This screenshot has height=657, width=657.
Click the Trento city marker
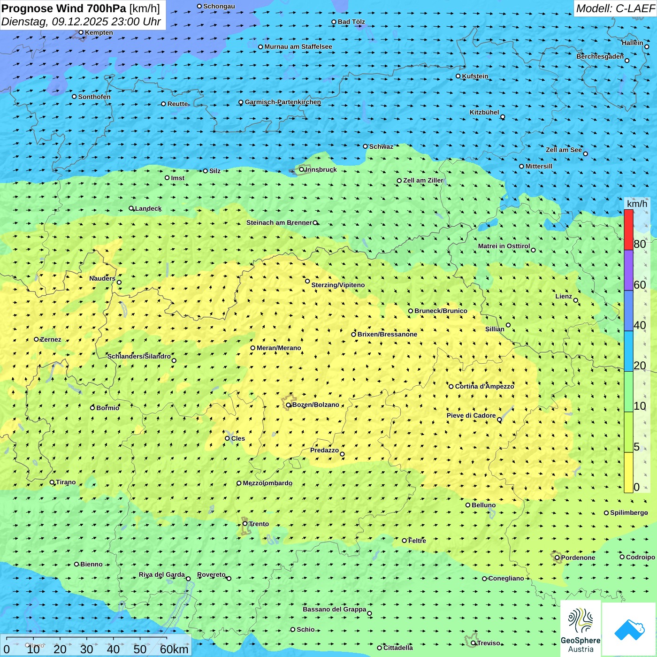[x=245, y=524]
